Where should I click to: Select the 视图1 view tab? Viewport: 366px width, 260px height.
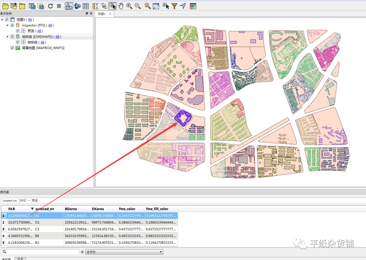click(102, 14)
